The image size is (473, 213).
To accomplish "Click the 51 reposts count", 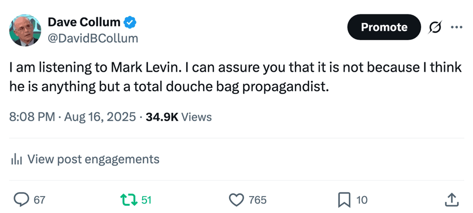I will point(146,201).
